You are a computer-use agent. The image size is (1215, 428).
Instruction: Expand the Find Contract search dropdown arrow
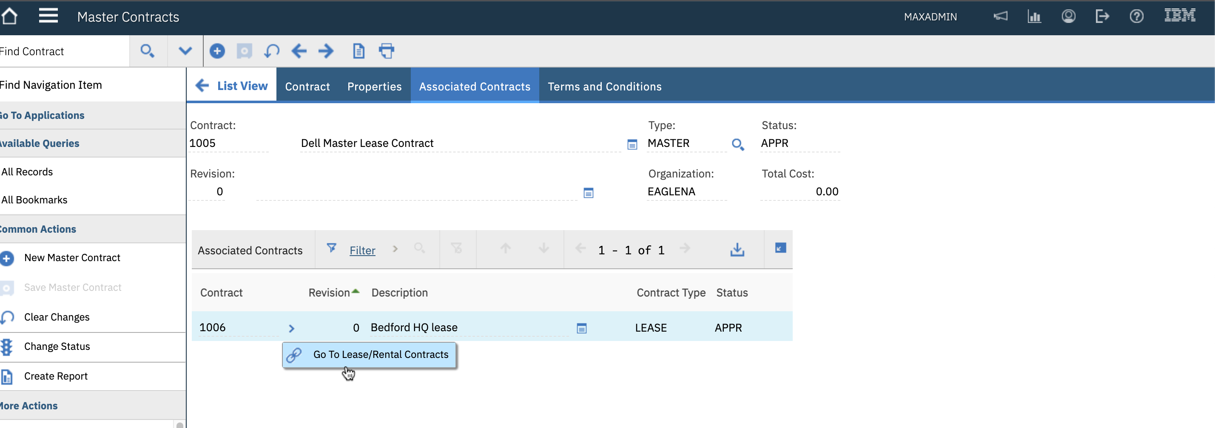pos(185,51)
